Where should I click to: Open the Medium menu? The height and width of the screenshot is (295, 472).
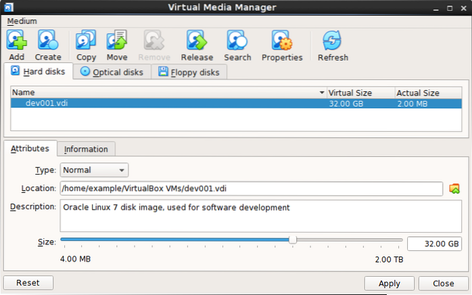point(22,21)
